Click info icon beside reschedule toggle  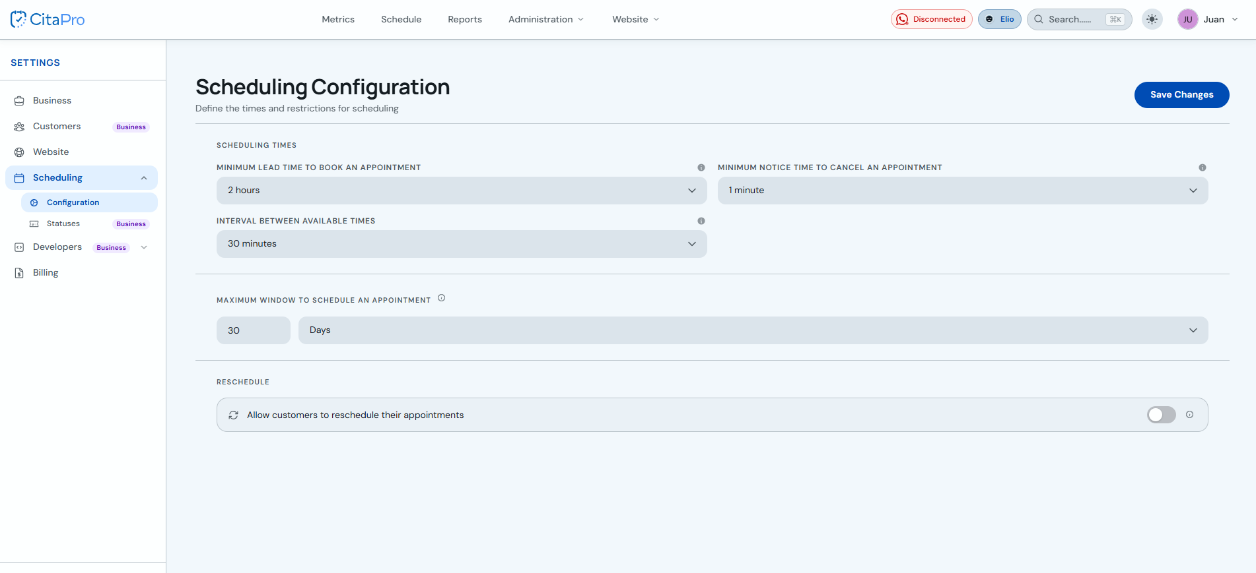[1189, 415]
